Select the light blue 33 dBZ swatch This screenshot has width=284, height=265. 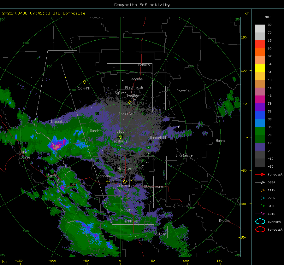260,123
